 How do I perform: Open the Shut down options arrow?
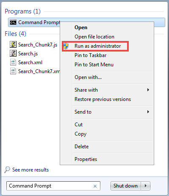click(146, 186)
